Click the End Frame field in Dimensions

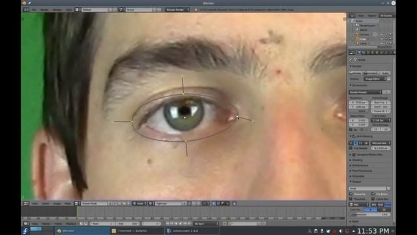click(x=381, y=106)
